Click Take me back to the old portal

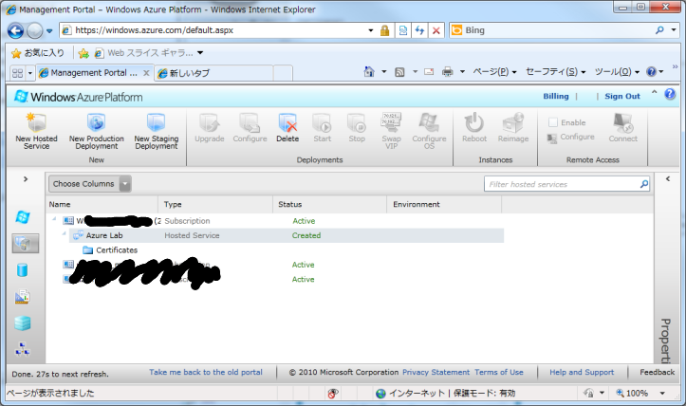pyautogui.click(x=206, y=372)
